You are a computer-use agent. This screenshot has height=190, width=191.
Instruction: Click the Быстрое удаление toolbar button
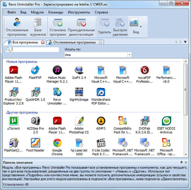120,27
